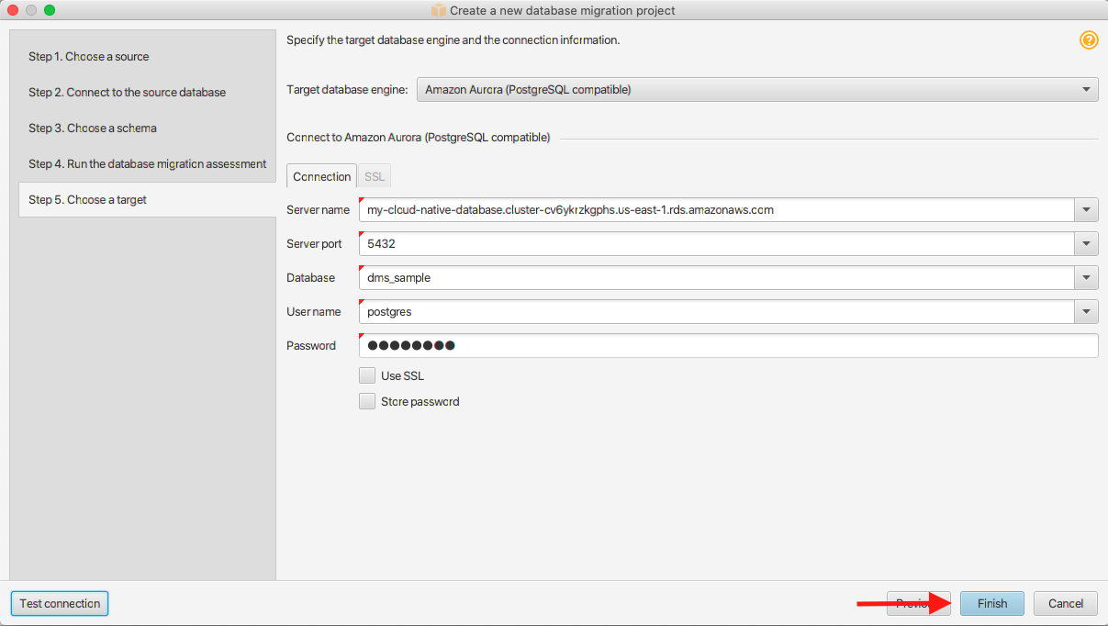Click into the Server port field showing 5432
This screenshot has width=1108, height=626.
pos(717,244)
